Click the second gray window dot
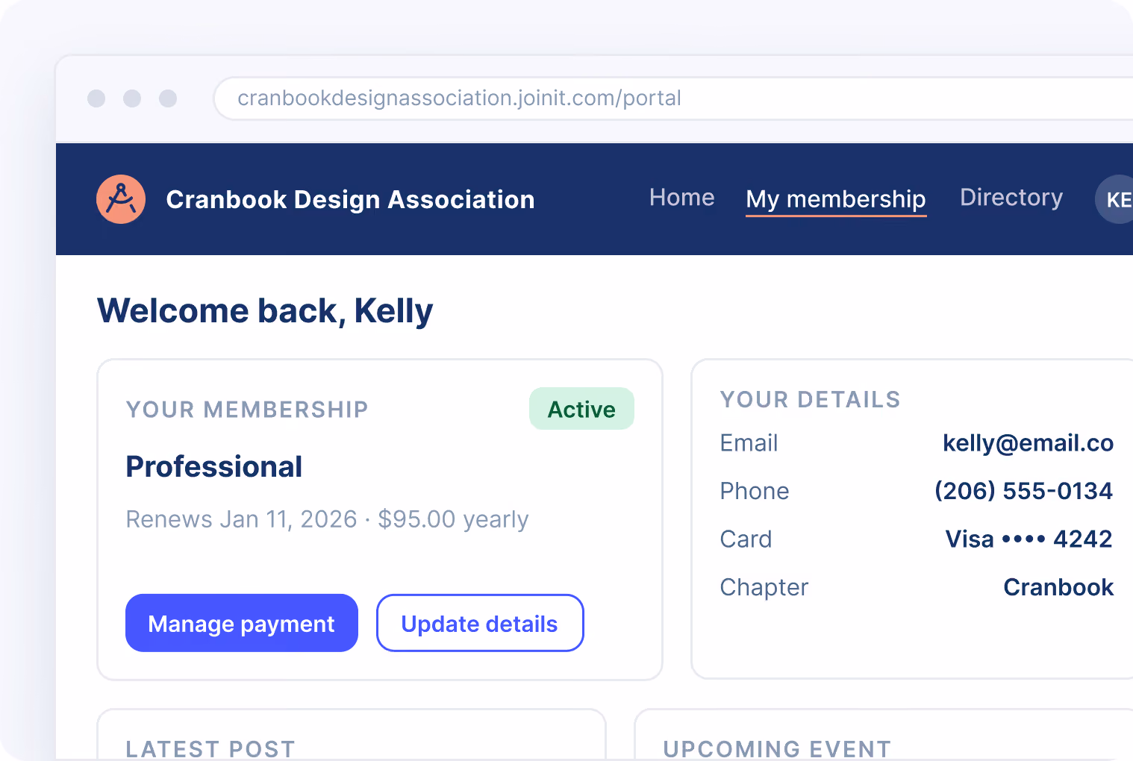The width and height of the screenshot is (1133, 761). click(132, 98)
